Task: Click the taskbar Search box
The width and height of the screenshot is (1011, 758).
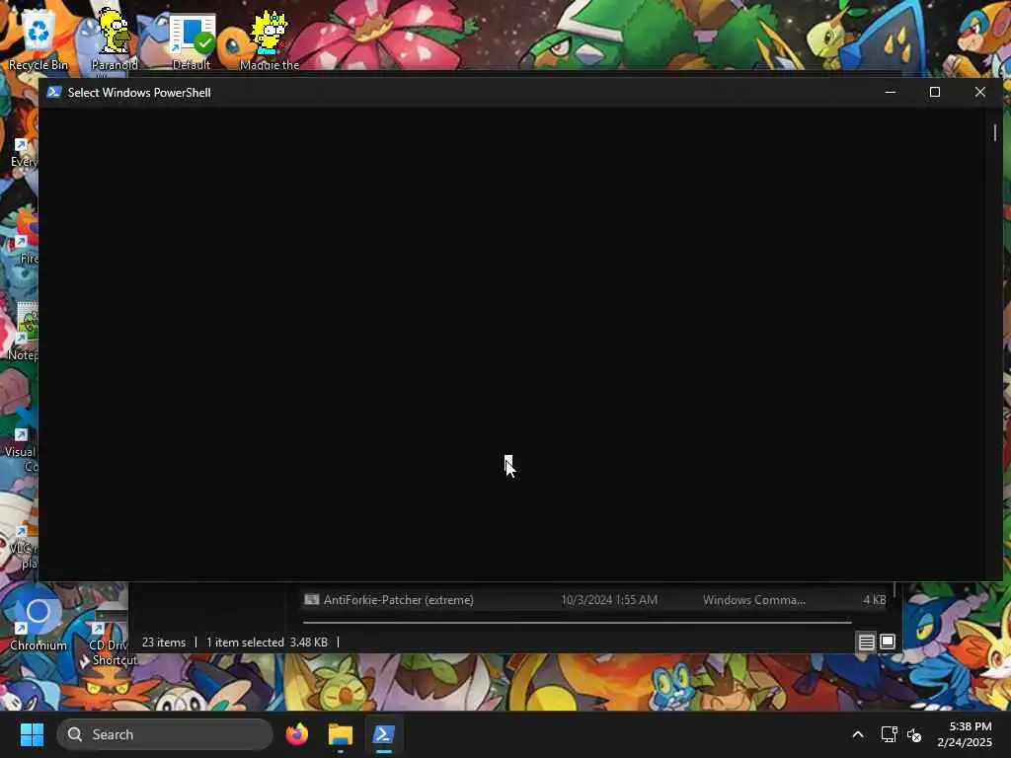Action: click(x=165, y=734)
